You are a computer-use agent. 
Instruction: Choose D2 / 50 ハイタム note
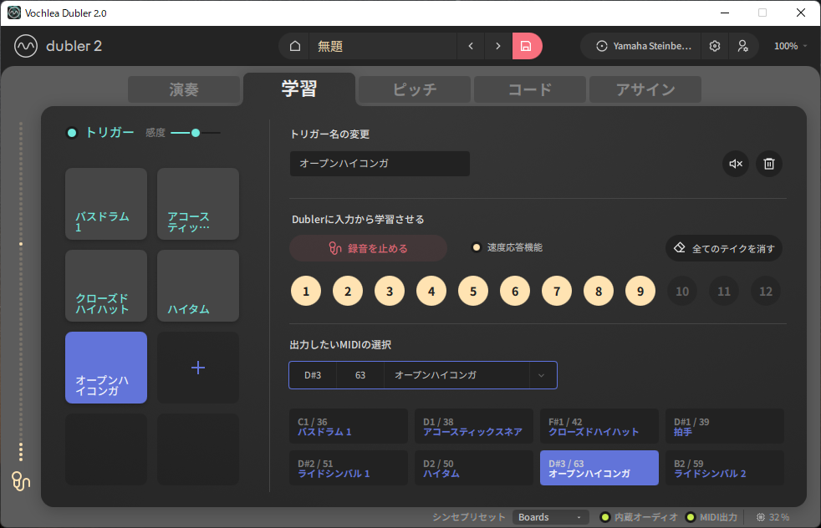click(474, 468)
